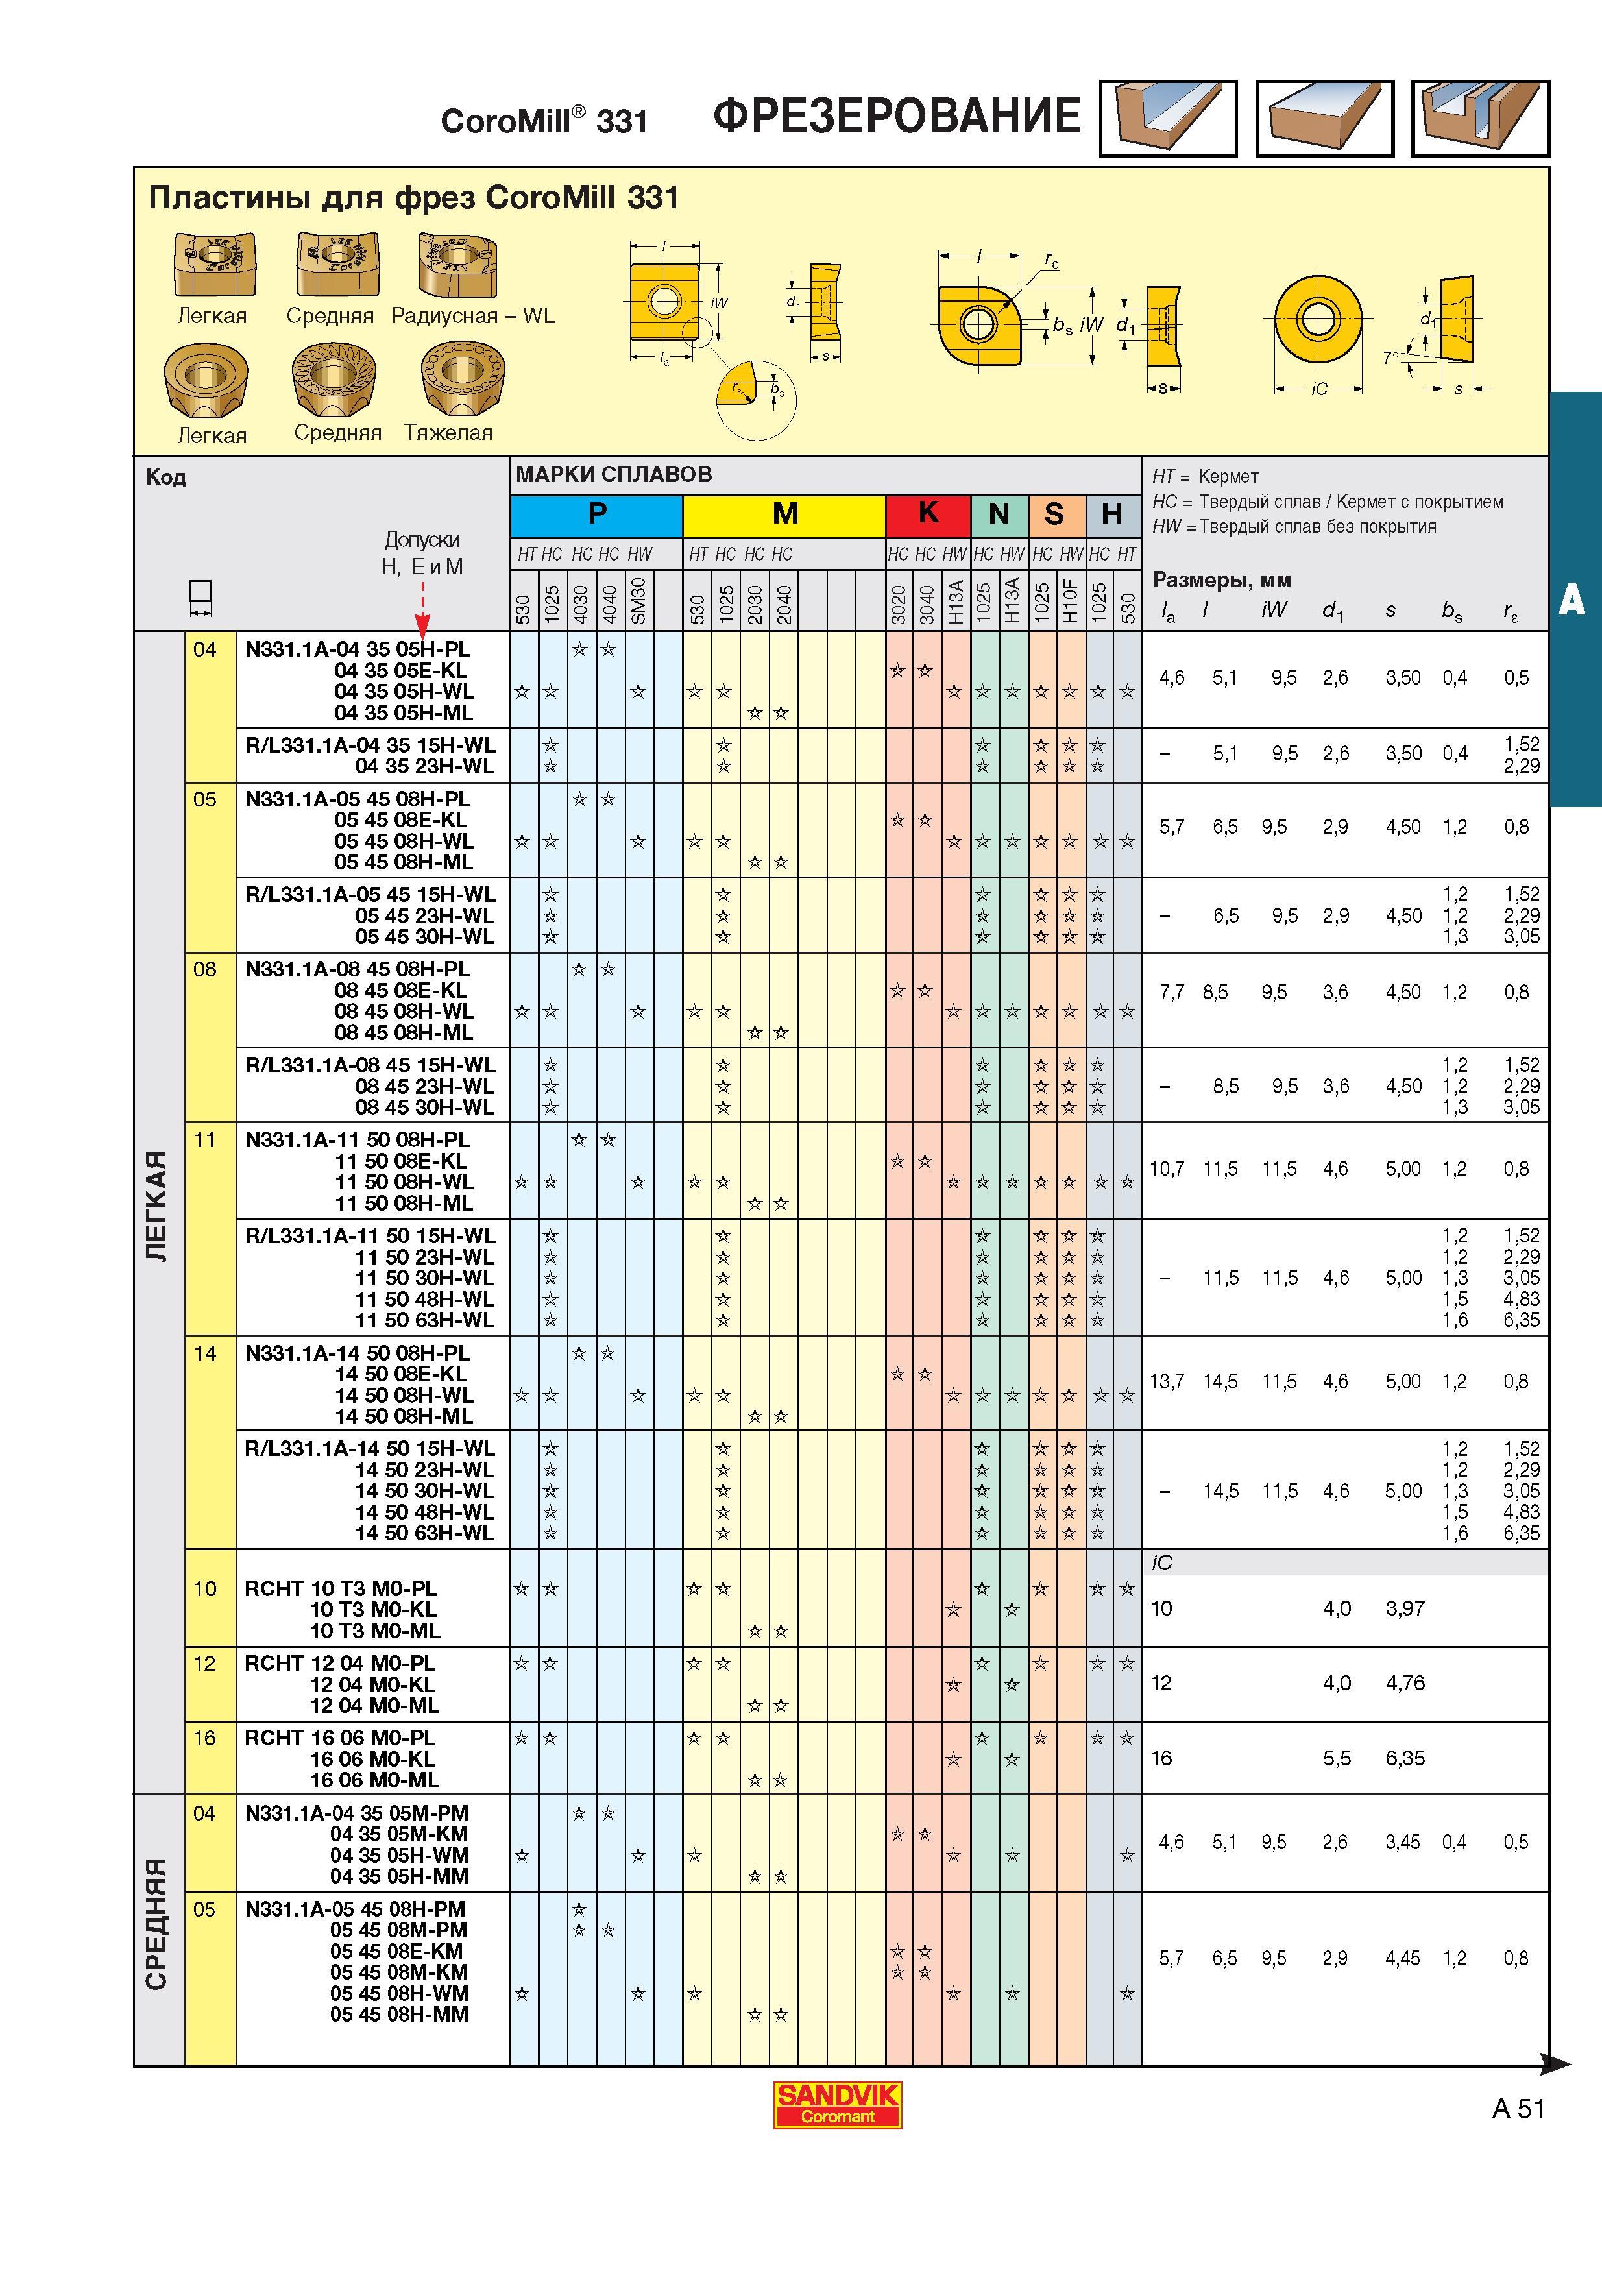
Task: Click the RCHT 10 T3 M0-PL code
Action: pyautogui.click(x=340, y=1588)
